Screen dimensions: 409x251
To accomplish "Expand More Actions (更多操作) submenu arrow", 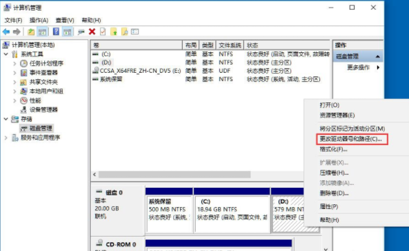I will pos(378,67).
